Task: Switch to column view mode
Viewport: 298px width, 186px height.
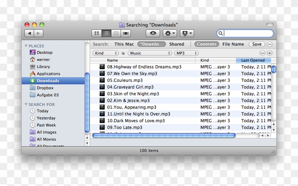Action: pyautogui.click(x=116, y=33)
